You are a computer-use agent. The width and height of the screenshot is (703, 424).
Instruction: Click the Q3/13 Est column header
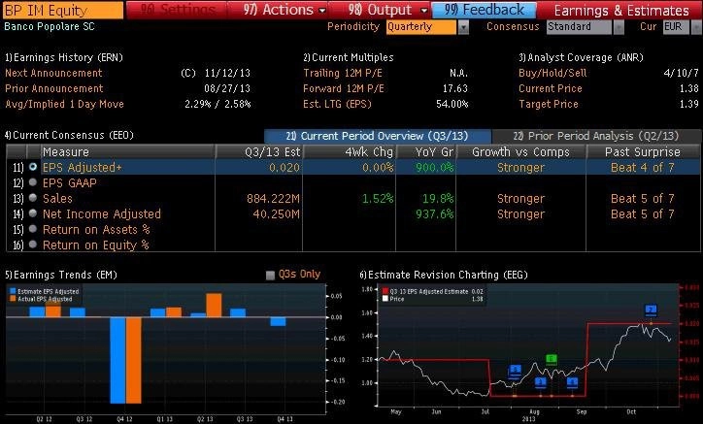pos(259,152)
